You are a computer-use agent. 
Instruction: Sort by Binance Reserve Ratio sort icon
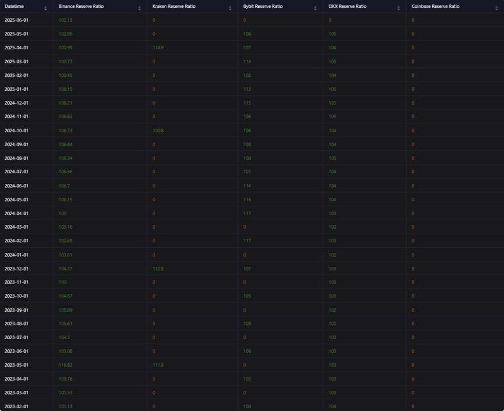click(x=139, y=8)
